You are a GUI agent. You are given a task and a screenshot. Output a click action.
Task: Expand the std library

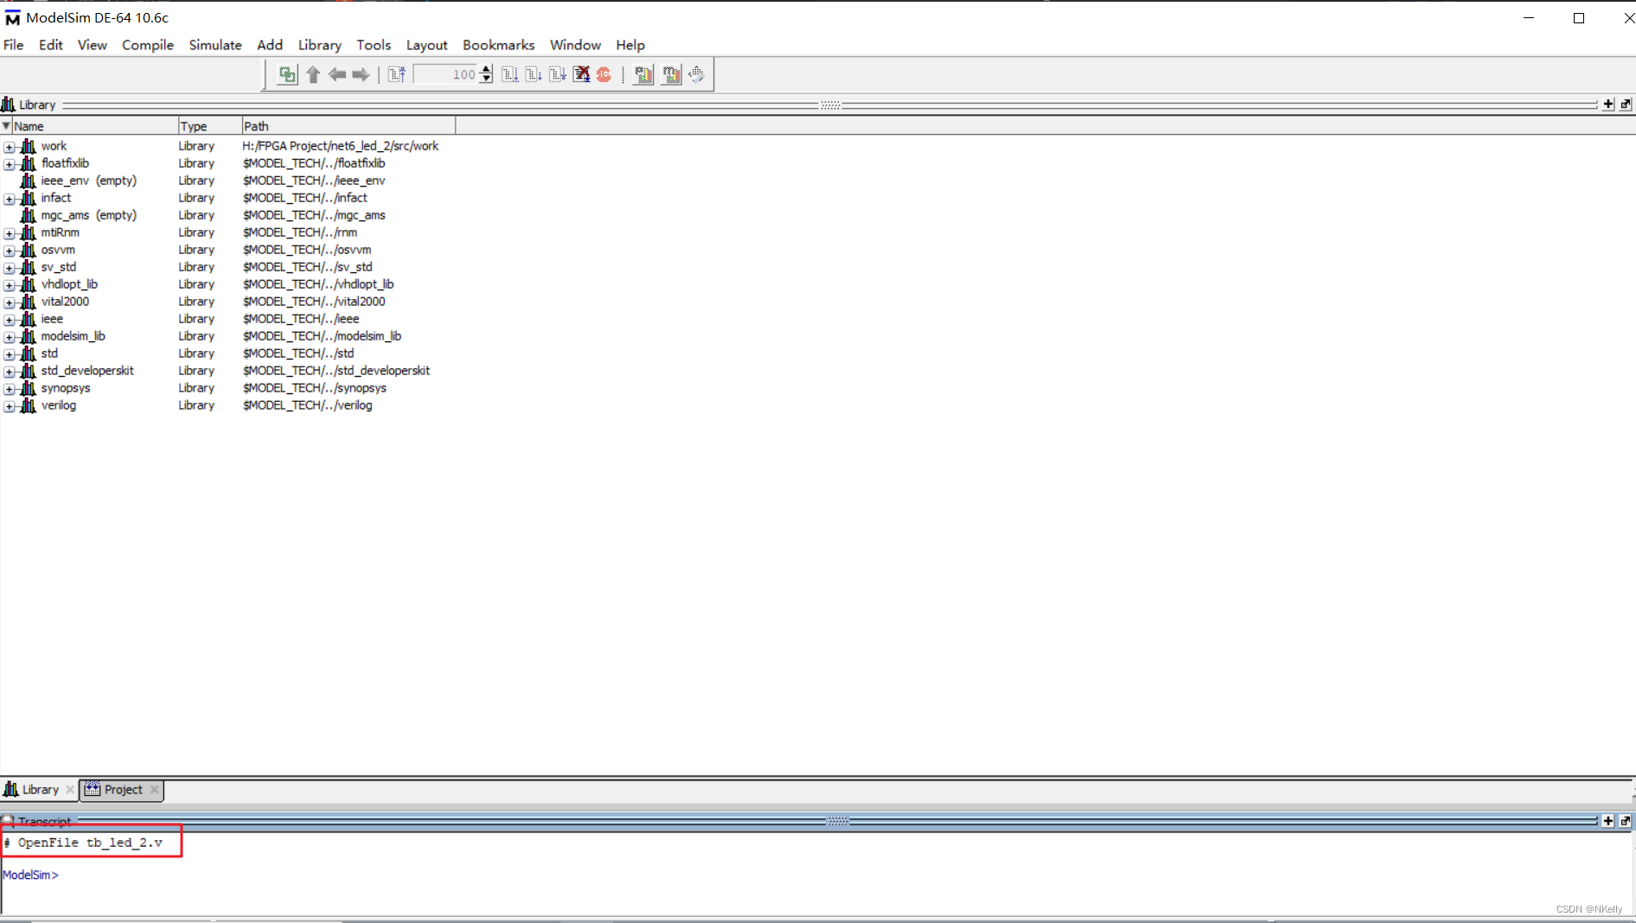pos(10,354)
